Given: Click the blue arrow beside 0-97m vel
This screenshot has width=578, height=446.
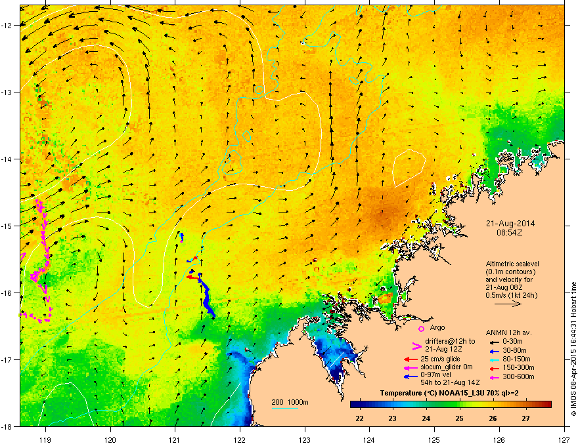Looking at the screenshot, I should pyautogui.click(x=411, y=376).
